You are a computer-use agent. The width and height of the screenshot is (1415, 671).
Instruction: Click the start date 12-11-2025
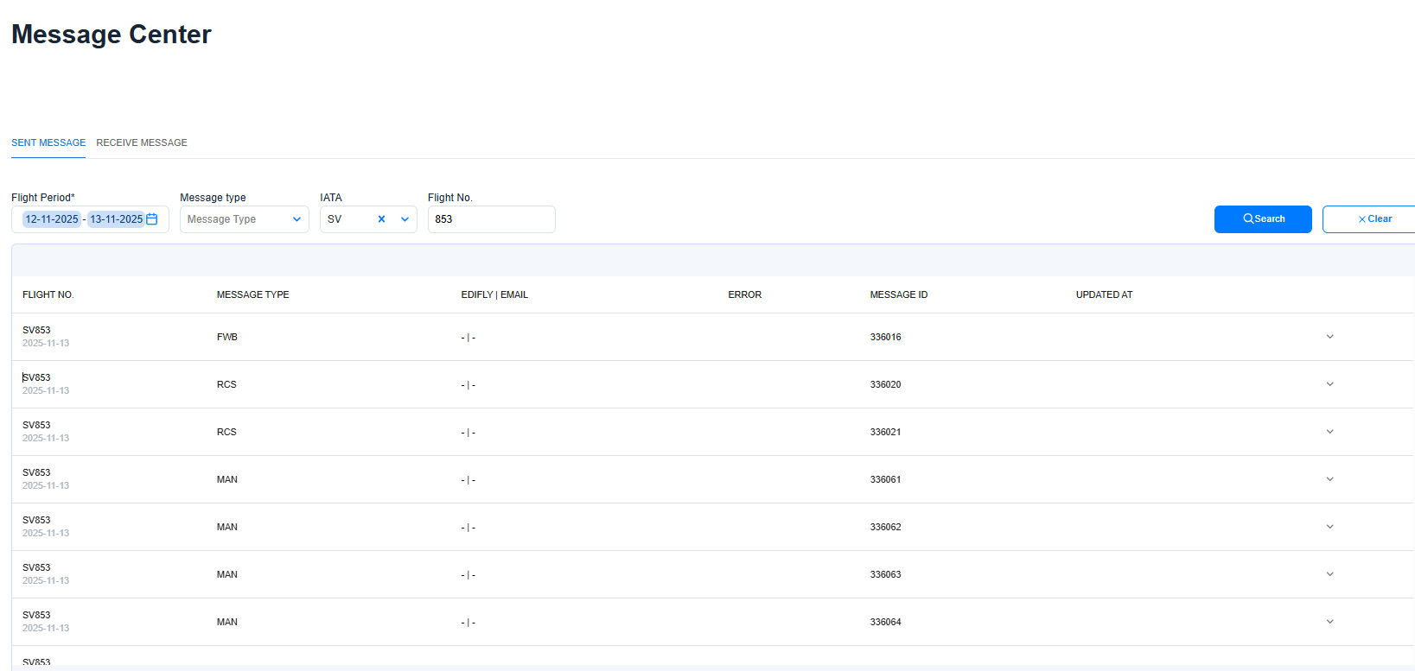coord(52,219)
